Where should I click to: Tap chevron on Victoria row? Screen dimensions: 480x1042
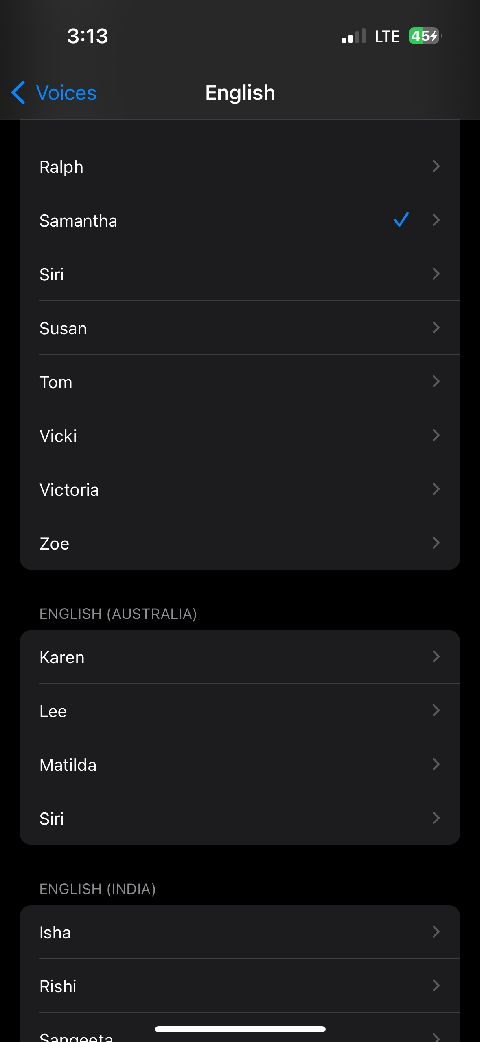pyautogui.click(x=436, y=489)
